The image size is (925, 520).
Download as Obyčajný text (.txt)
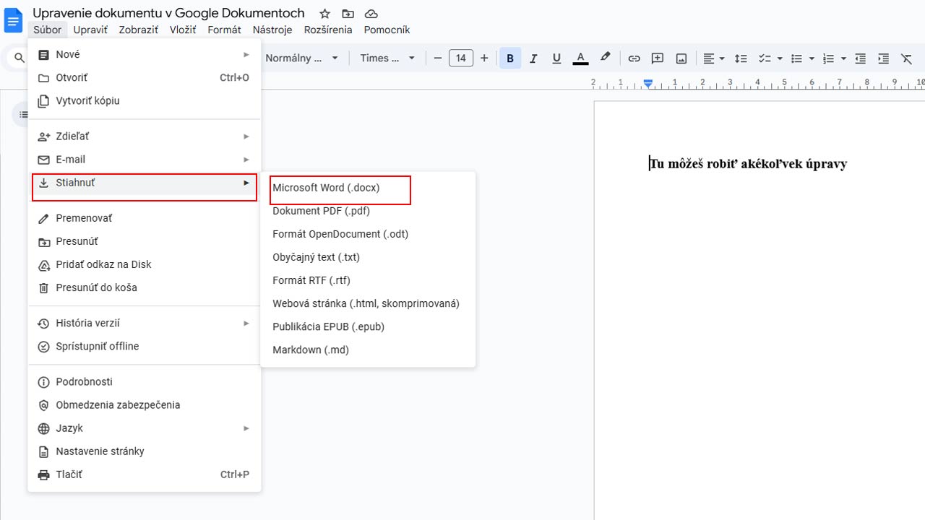368,256
